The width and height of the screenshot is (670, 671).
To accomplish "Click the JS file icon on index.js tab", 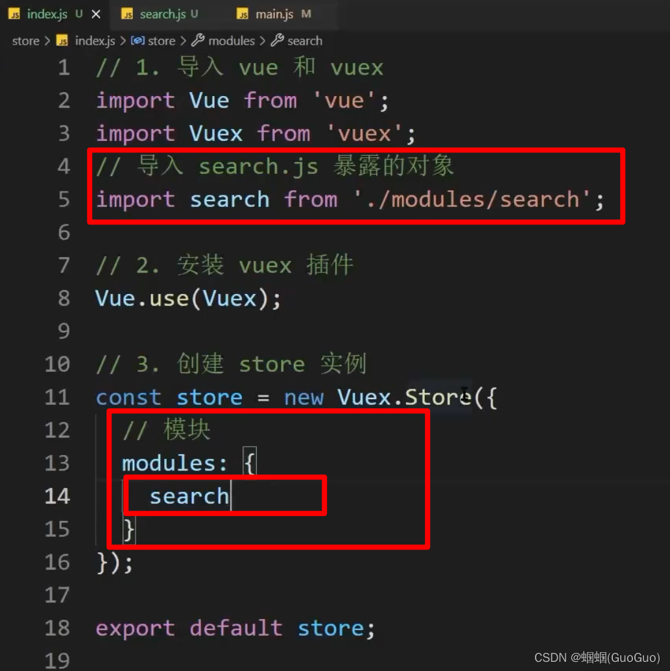I will click(14, 14).
